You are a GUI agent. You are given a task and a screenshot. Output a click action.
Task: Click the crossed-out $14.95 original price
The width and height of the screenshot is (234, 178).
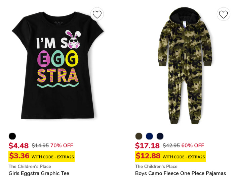coord(40,145)
